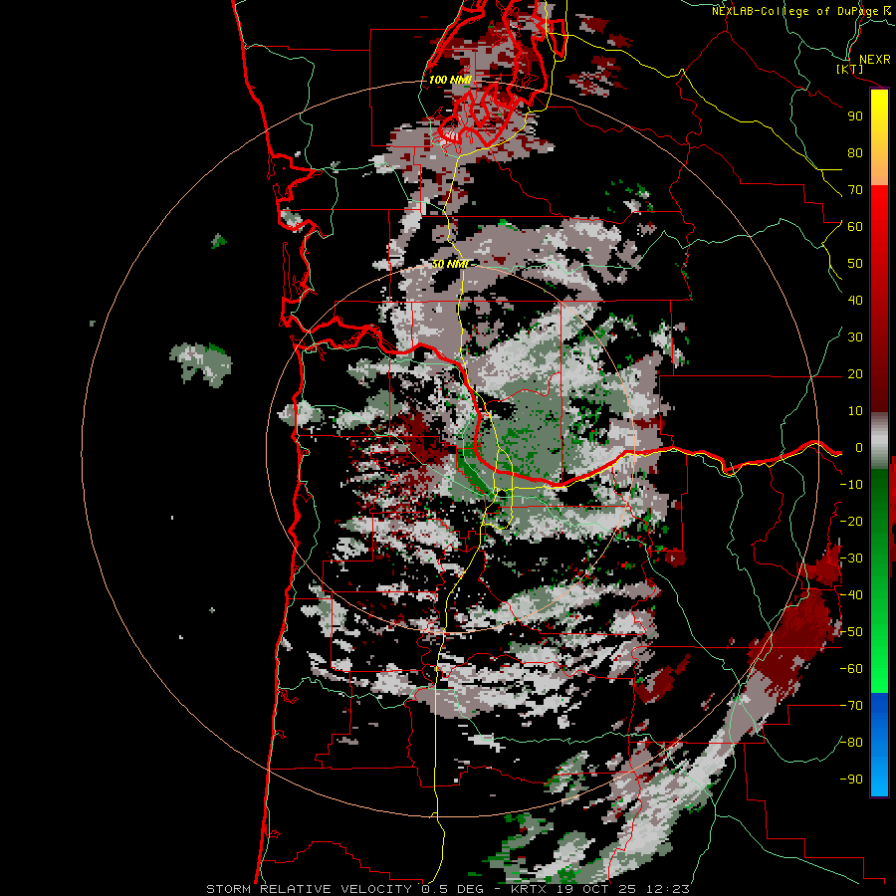Viewport: 896px width, 896px height.
Task: Click the KRTX station identifier in caption
Action: pos(529,889)
